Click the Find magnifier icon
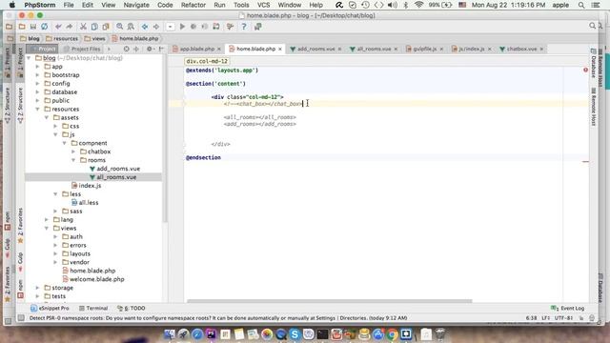Screen dimensions: 610x343 click(120, 27)
